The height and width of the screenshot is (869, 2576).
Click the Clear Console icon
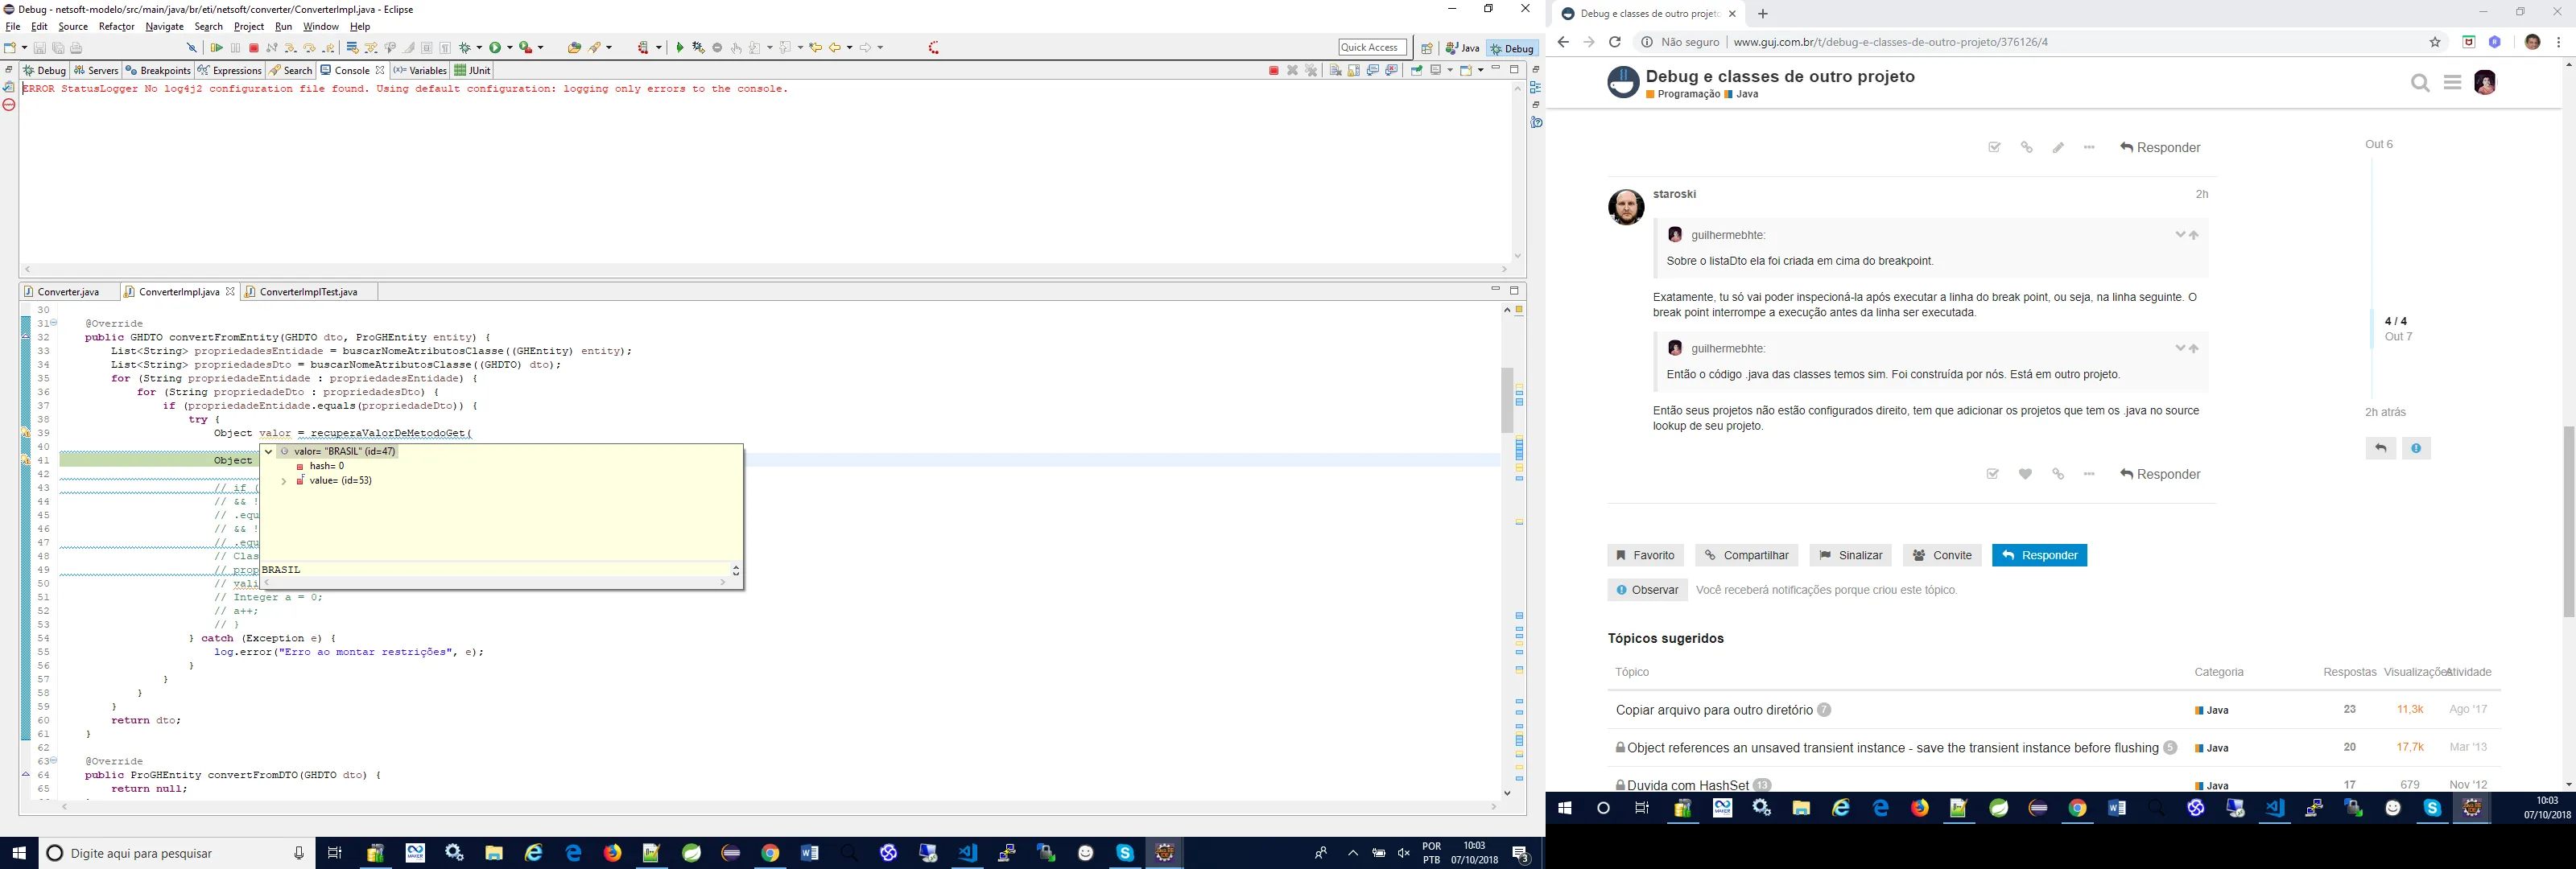pyautogui.click(x=1335, y=70)
